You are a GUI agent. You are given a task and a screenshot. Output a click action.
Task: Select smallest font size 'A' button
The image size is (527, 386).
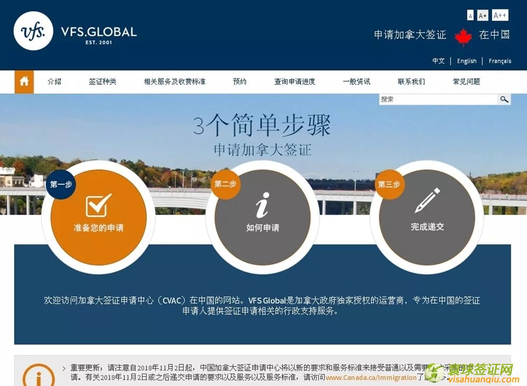470,16
